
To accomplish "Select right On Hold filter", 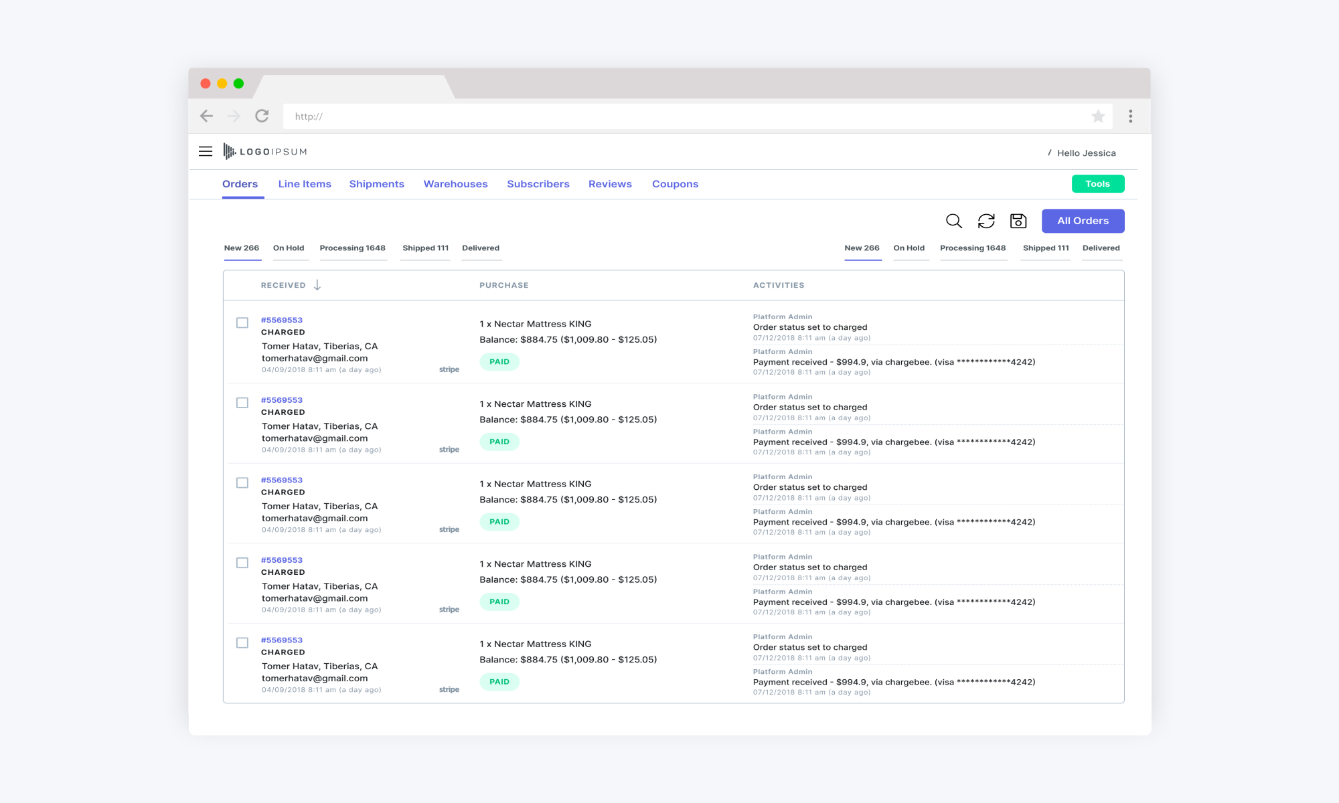I will [909, 248].
